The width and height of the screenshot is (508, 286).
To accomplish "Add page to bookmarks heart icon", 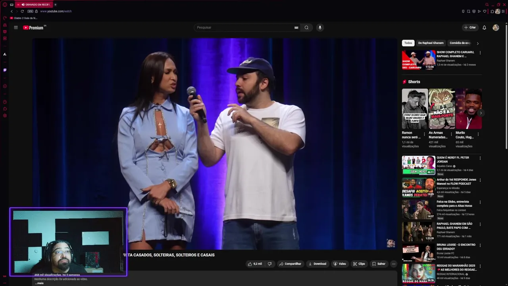I will click(x=485, y=11).
